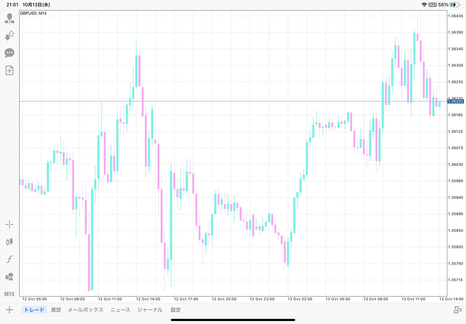The height and width of the screenshot is (324, 466).
Task: Open the new order trade arrows icon
Action: pyautogui.click(x=10, y=36)
